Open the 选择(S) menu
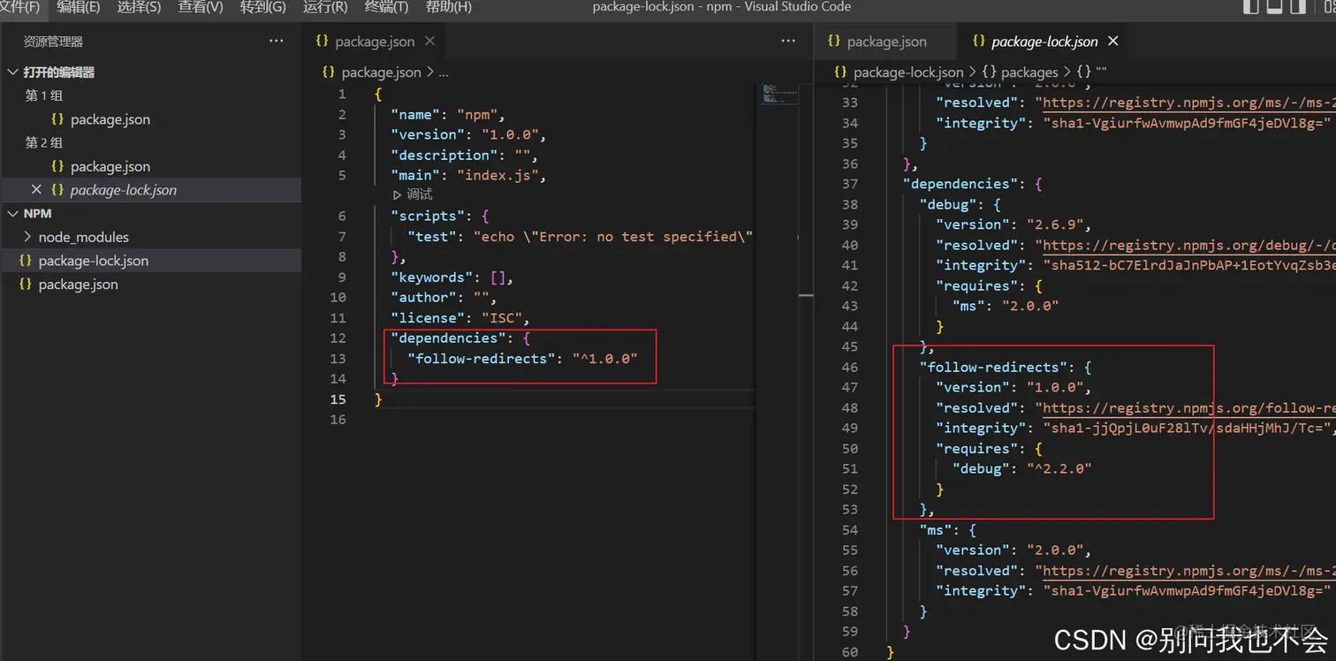Image resolution: width=1336 pixels, height=661 pixels. [139, 7]
